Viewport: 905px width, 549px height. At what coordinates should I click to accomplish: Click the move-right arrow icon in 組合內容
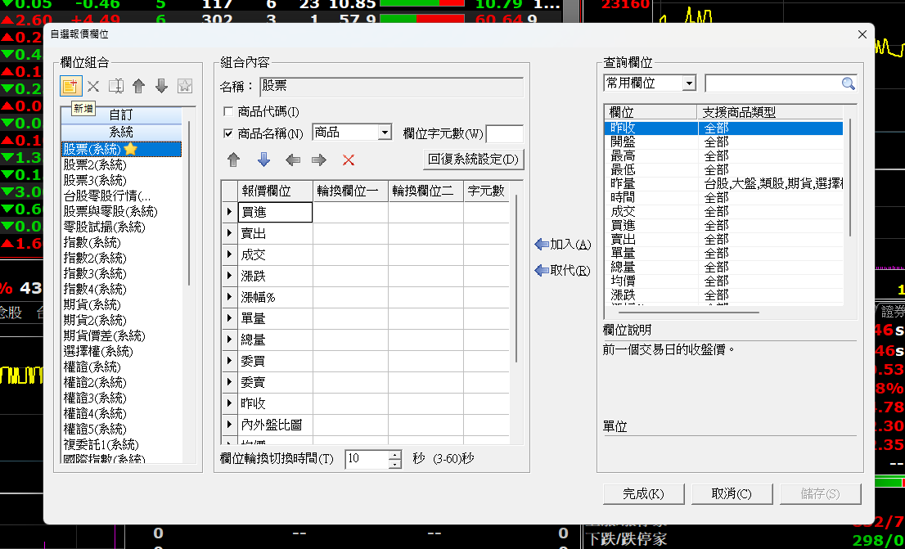pyautogui.click(x=319, y=160)
